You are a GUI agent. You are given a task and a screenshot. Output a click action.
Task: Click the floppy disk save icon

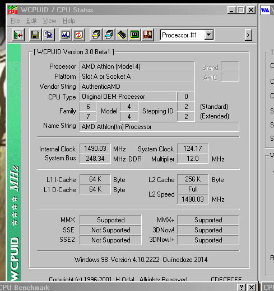tap(35, 35)
